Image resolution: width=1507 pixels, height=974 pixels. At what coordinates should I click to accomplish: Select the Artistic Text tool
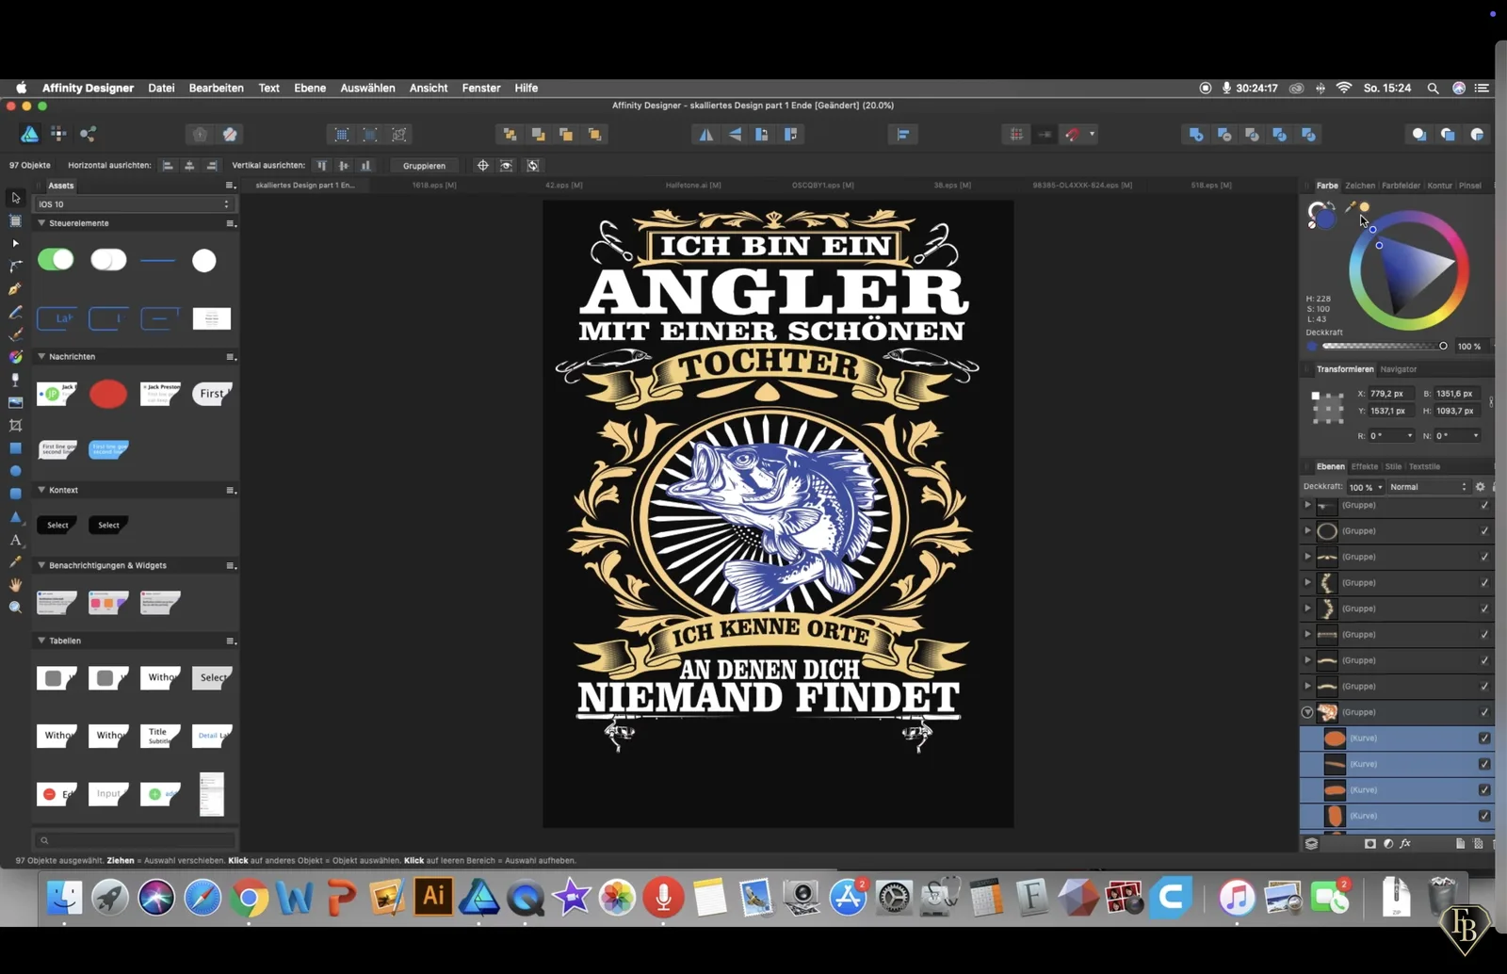[15, 540]
